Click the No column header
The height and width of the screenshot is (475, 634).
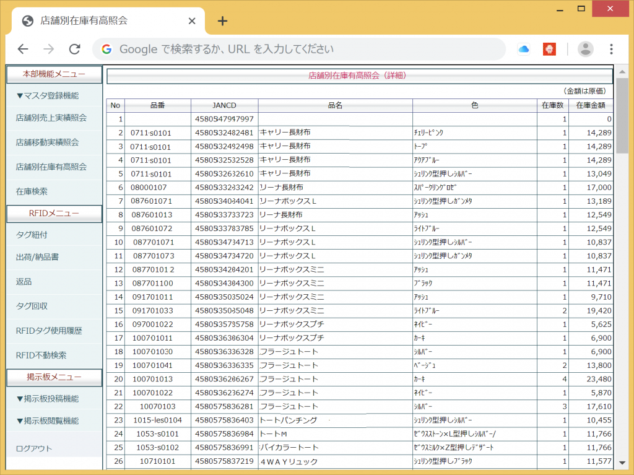coord(116,105)
